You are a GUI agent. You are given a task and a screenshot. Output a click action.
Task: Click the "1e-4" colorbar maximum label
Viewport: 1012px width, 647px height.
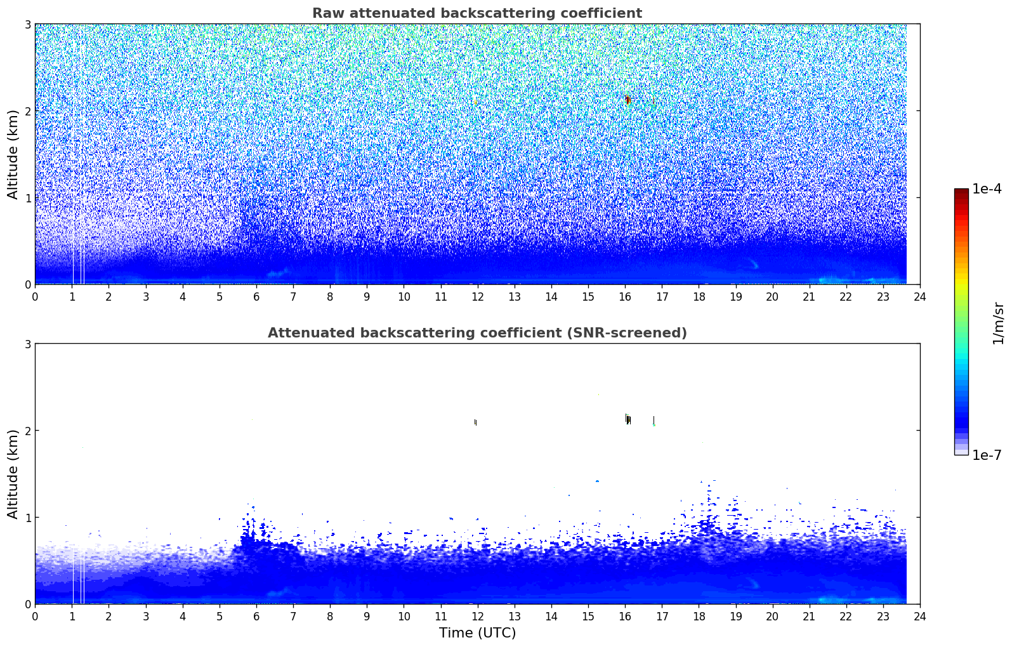point(987,189)
